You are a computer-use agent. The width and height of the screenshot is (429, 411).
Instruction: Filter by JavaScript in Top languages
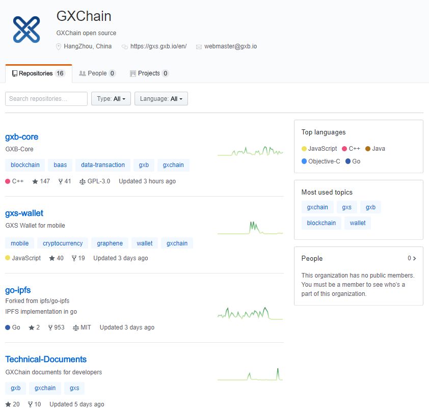tap(319, 149)
